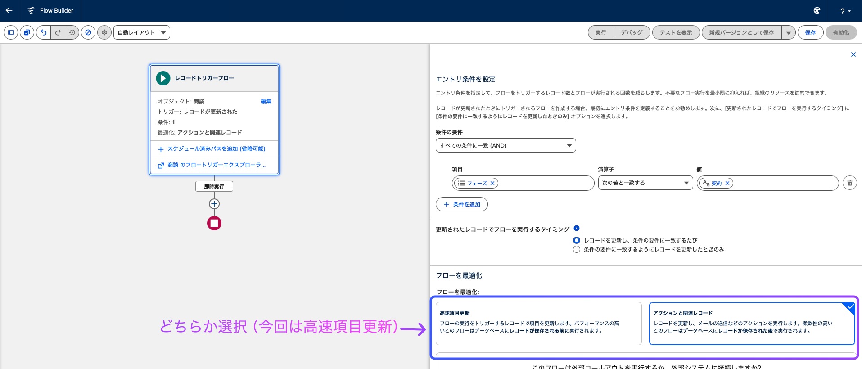Open flow settings gear icon

(x=104, y=32)
